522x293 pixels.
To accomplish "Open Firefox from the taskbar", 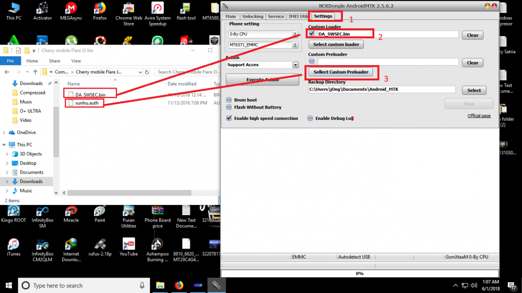I will 179,285.
